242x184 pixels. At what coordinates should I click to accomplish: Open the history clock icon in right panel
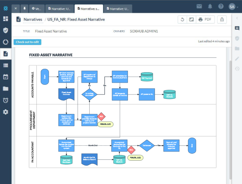[237, 69]
